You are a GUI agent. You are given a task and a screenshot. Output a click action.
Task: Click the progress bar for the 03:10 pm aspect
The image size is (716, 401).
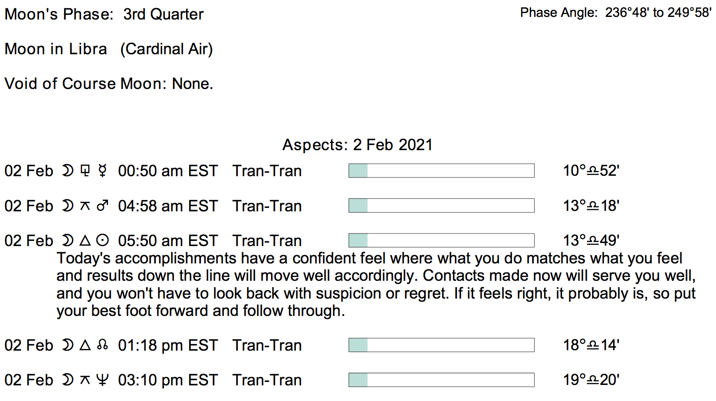click(x=441, y=380)
